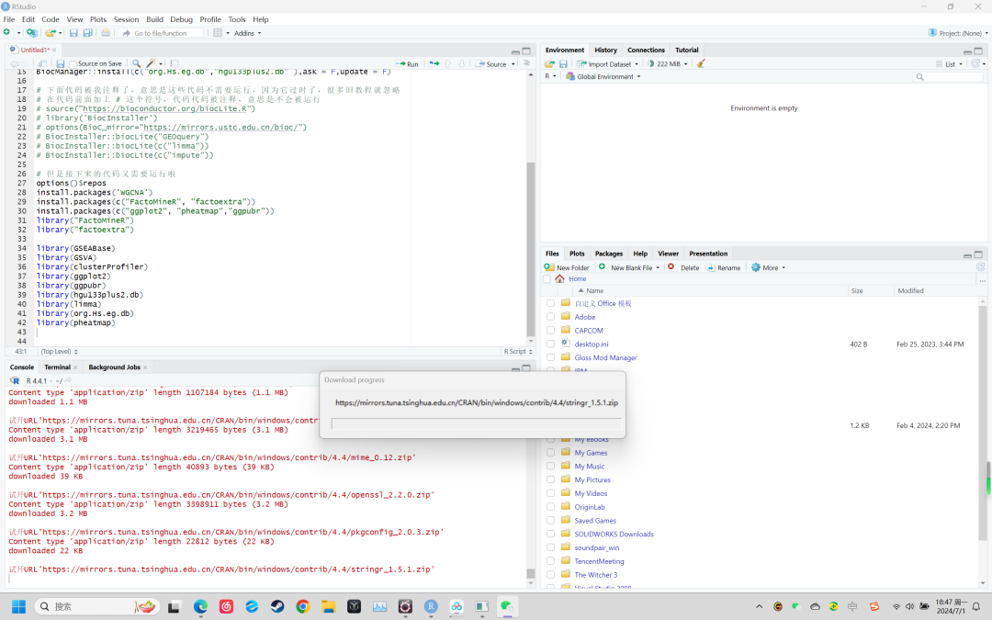Switch to the Packages tab
Screen dimensions: 992x620
click(x=608, y=254)
